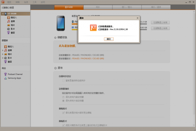The width and height of the screenshot is (196, 131).
Task: View internal memory in browser, 11.5 GB row
Action: [160, 23]
